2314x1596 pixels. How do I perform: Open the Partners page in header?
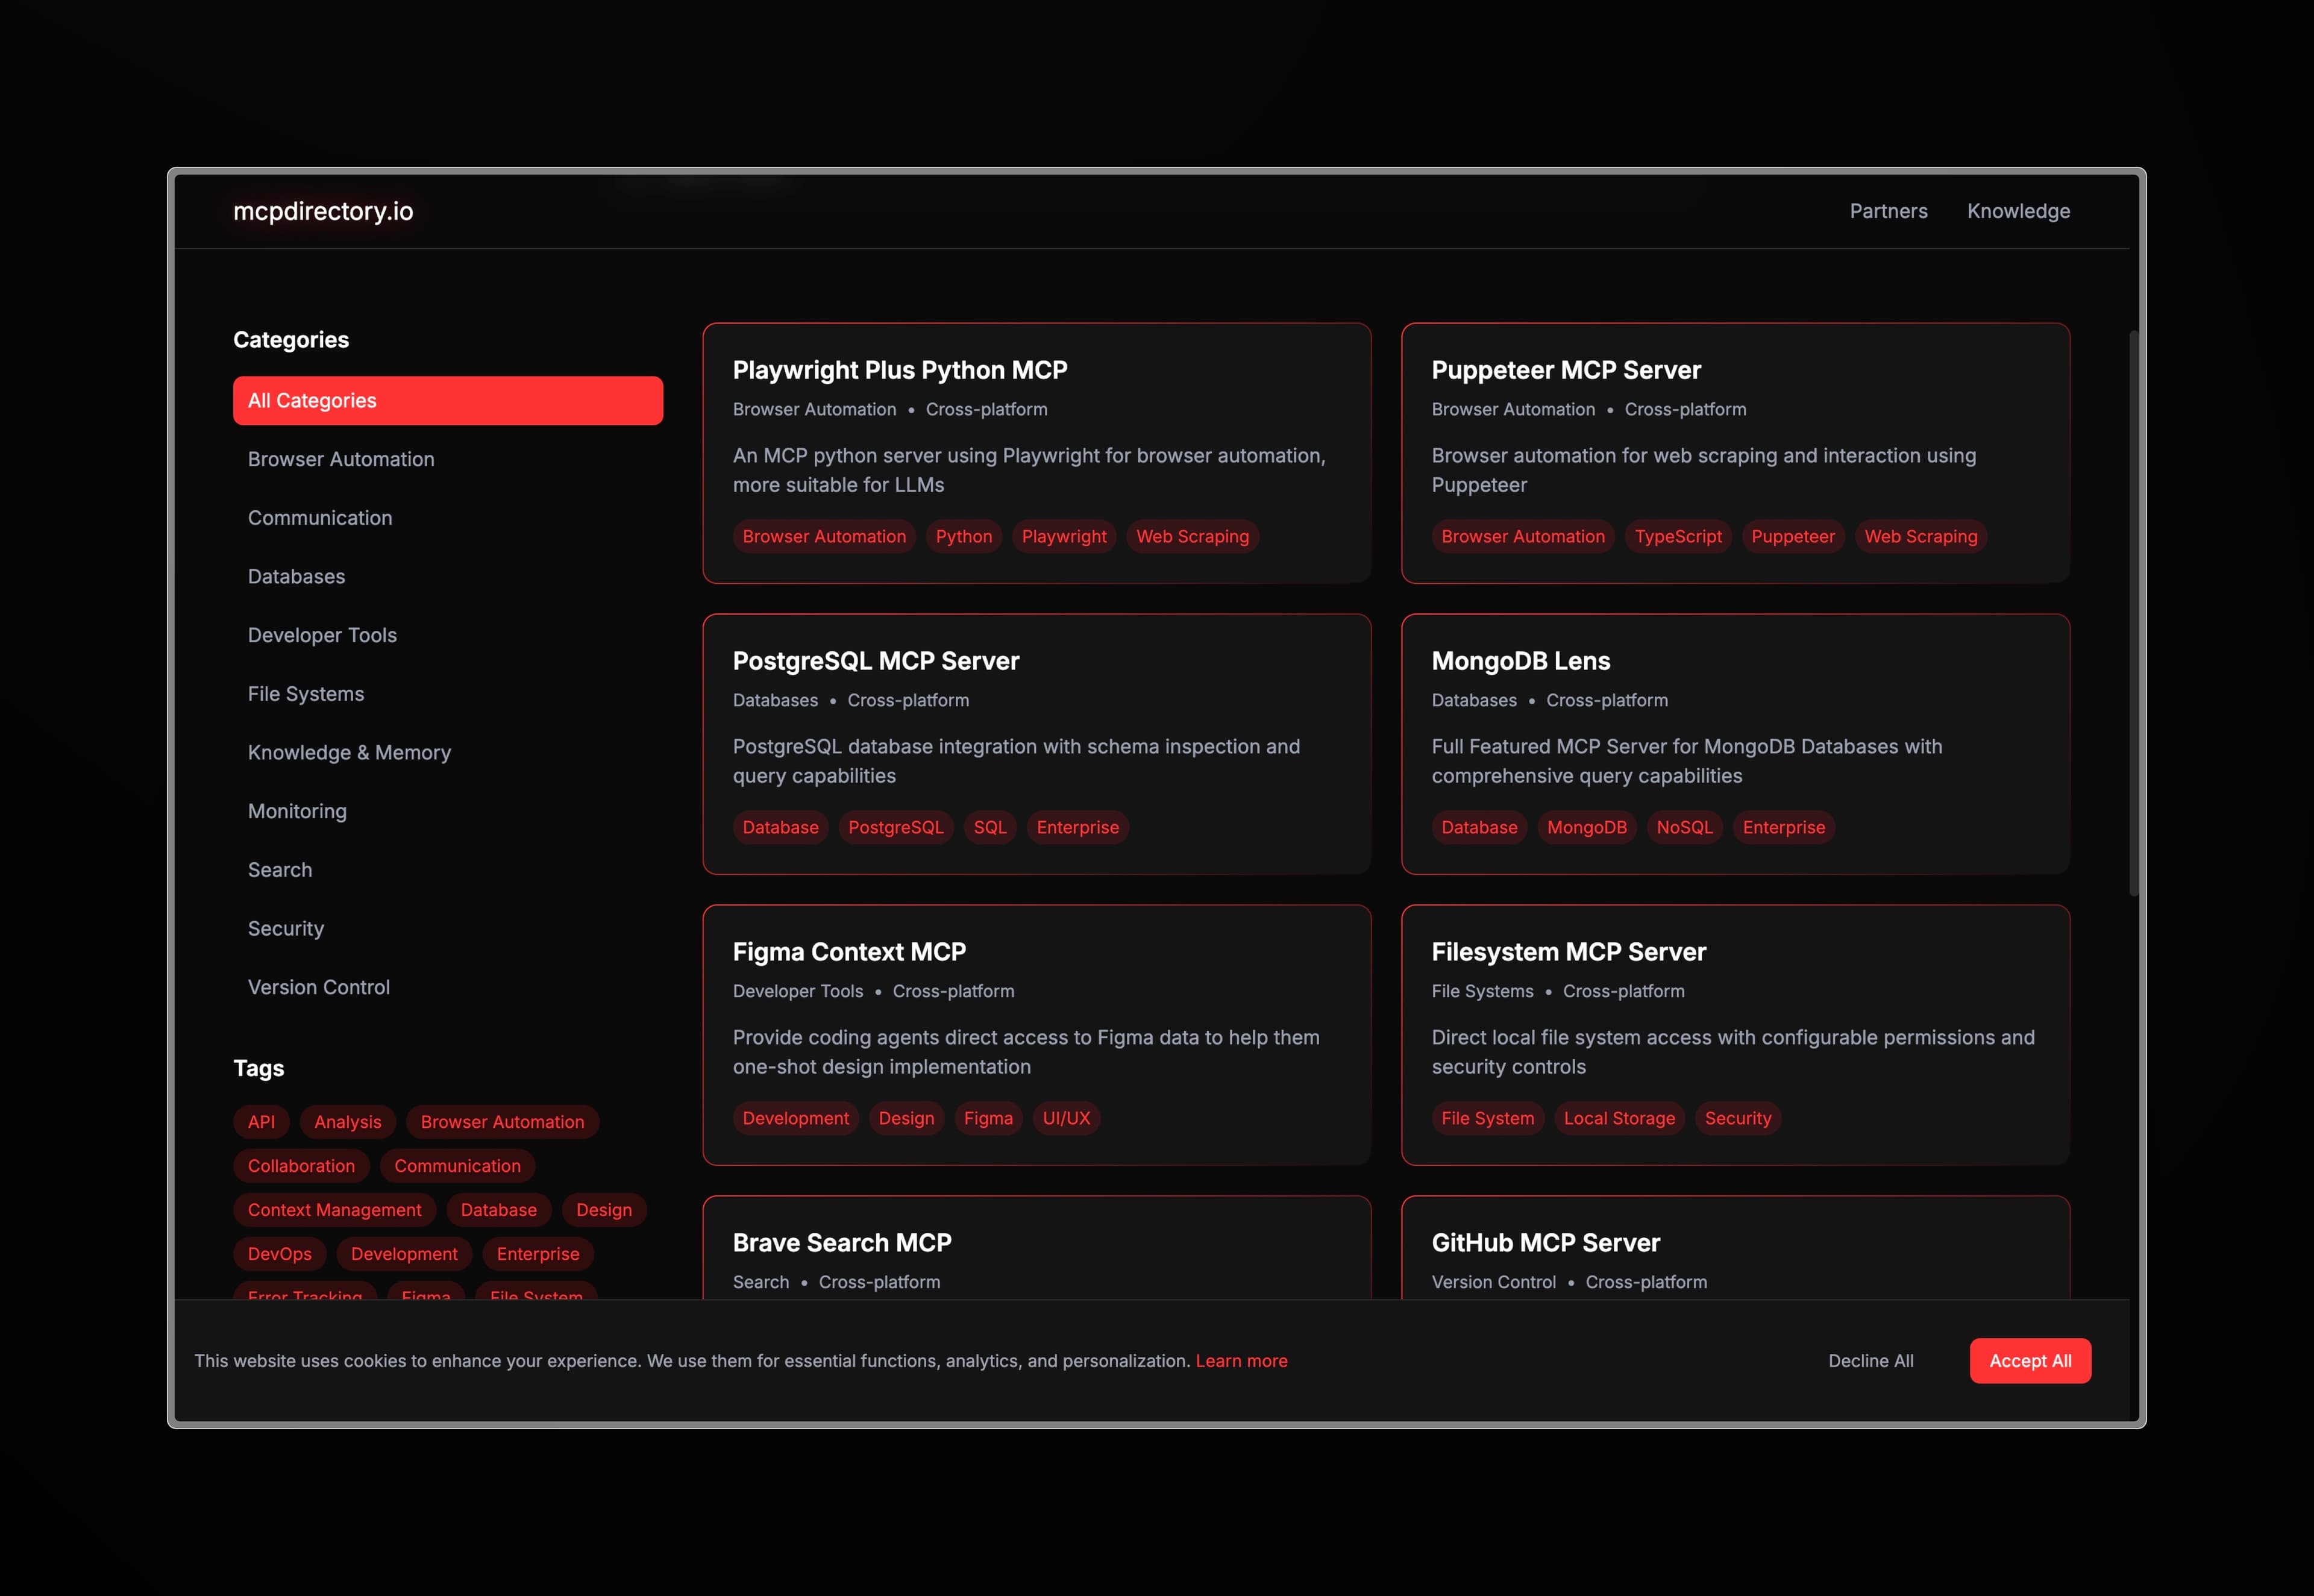(x=1888, y=211)
